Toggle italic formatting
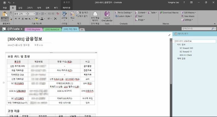Image resolution: width=217 pixels, height=117 pixels. 19,19
